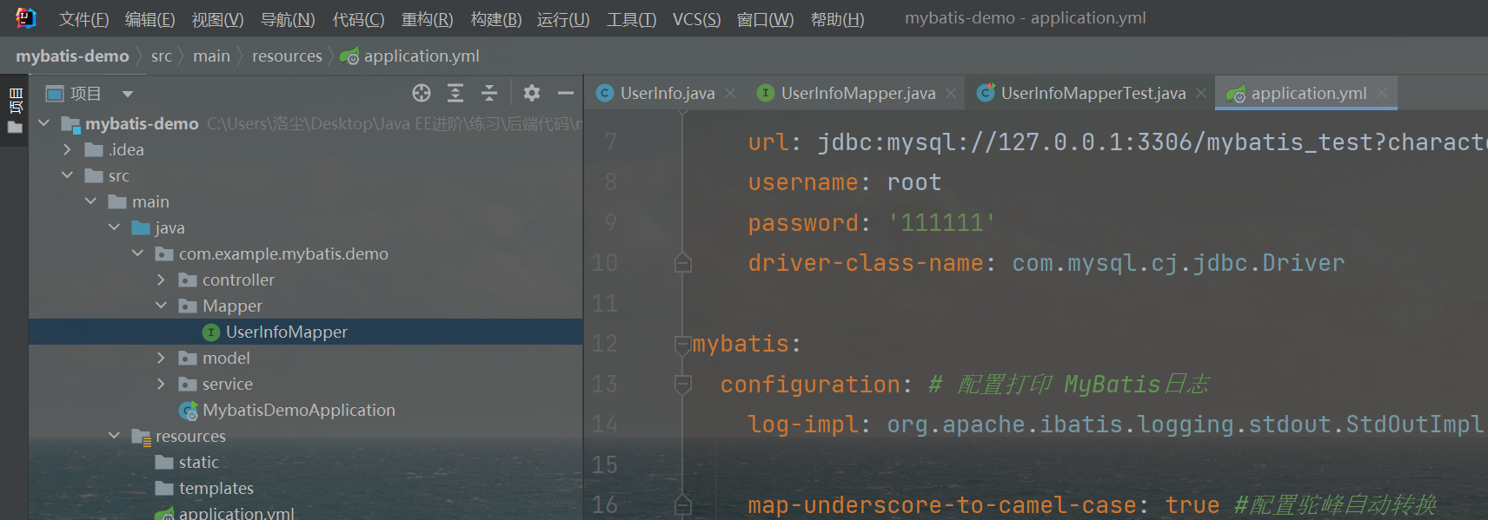The width and height of the screenshot is (1488, 520).
Task: Click the IntelliJ IDEA logo icon
Action: coord(26,17)
